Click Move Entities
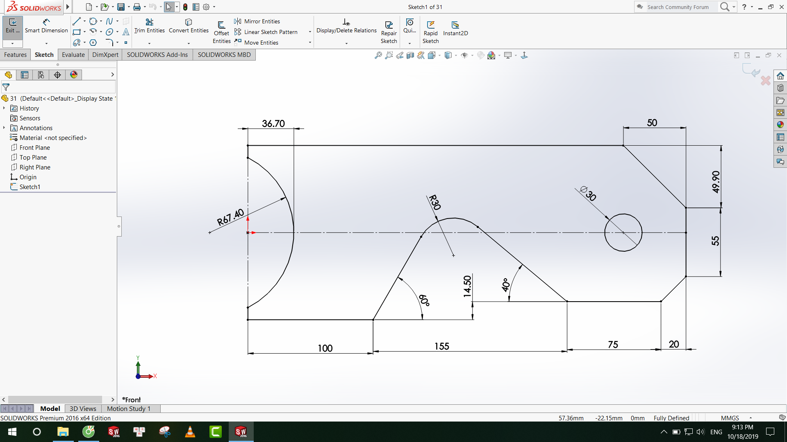787x442 pixels. point(256,43)
